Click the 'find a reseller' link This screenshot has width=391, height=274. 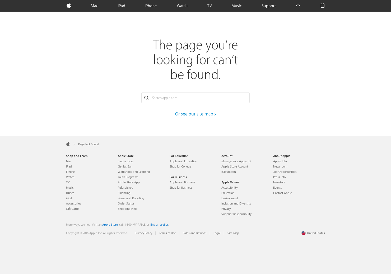(x=159, y=225)
